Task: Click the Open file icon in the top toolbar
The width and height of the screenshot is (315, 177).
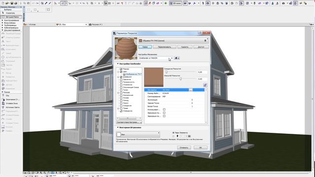Action: [x=6, y=3]
